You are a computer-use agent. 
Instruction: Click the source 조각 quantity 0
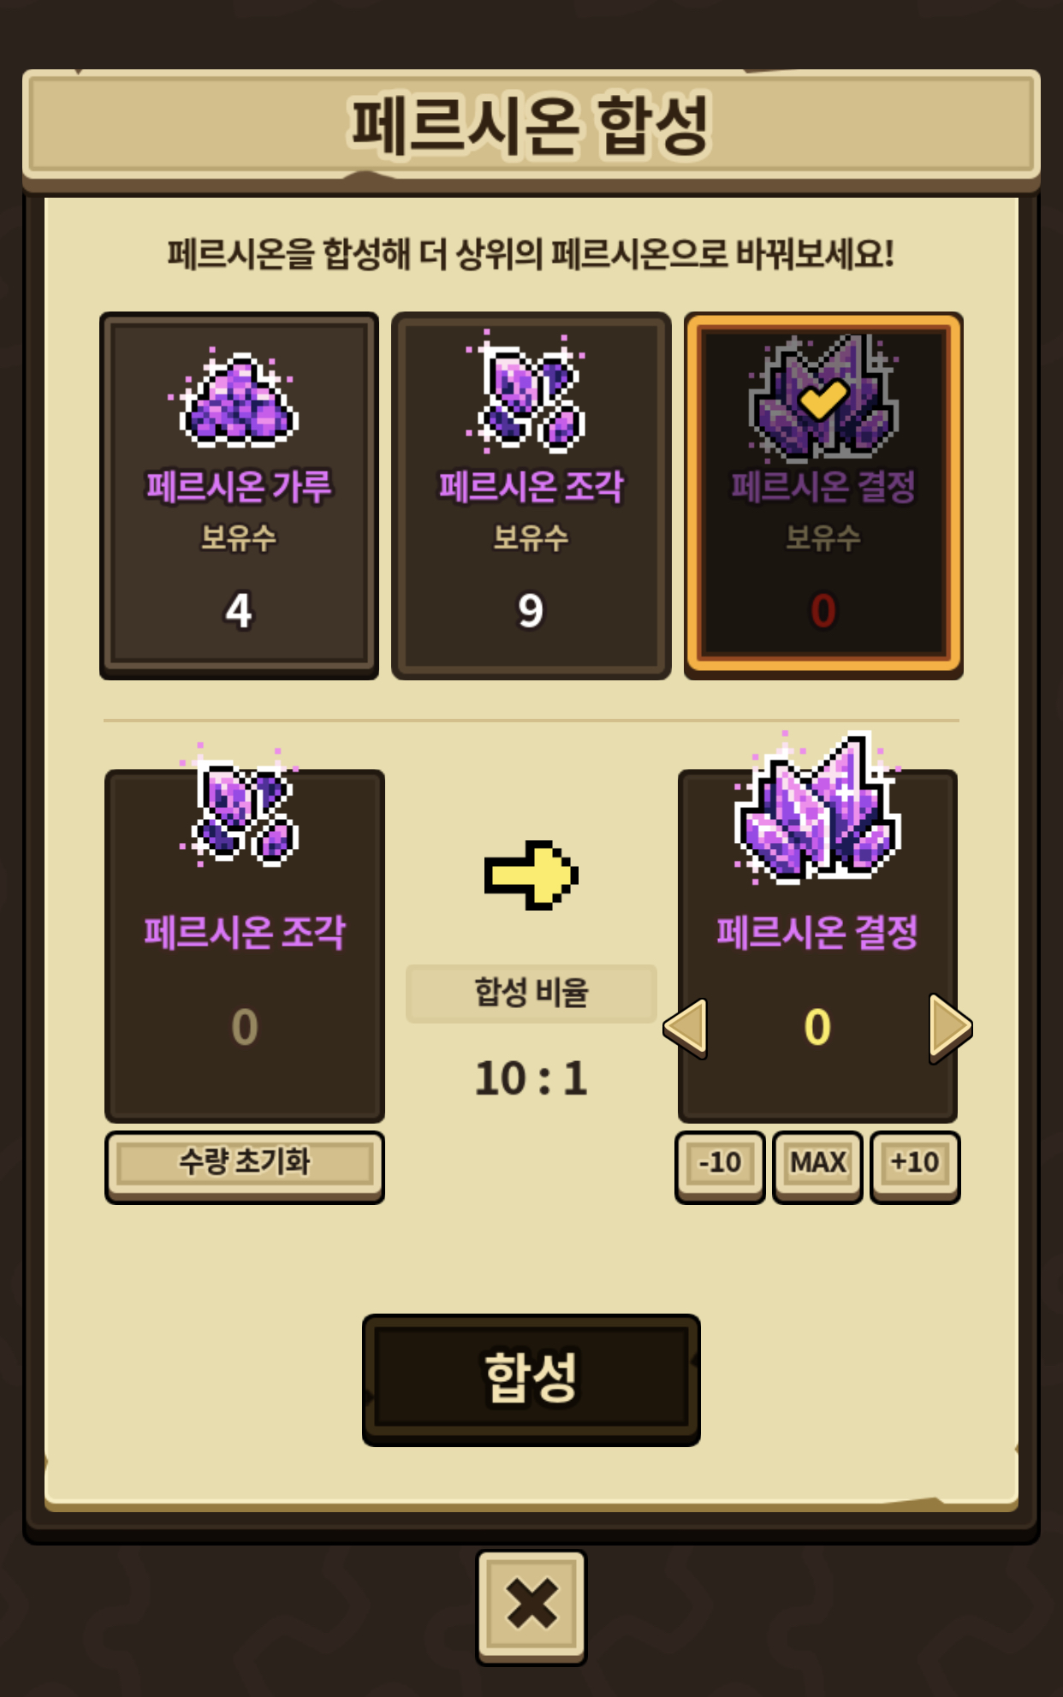pos(245,1027)
